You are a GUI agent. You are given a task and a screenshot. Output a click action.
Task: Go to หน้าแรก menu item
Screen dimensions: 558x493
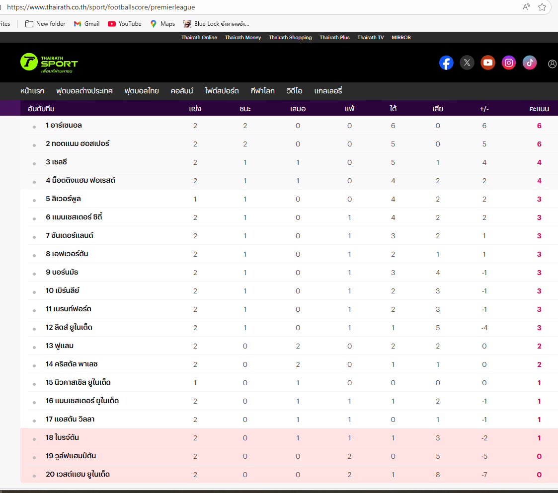32,91
